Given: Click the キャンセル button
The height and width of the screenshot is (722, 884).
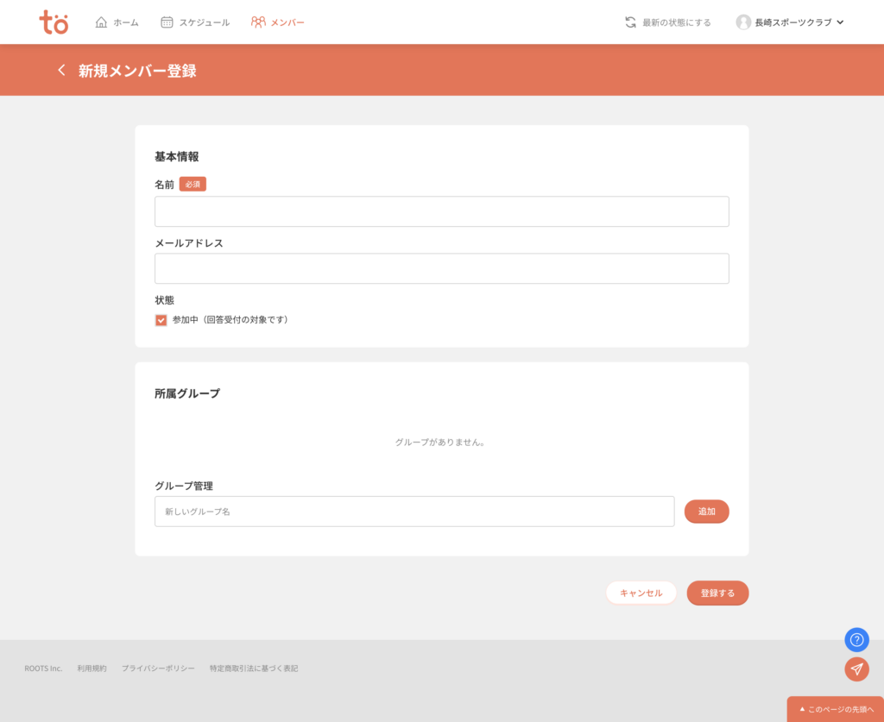Looking at the screenshot, I should coord(641,593).
